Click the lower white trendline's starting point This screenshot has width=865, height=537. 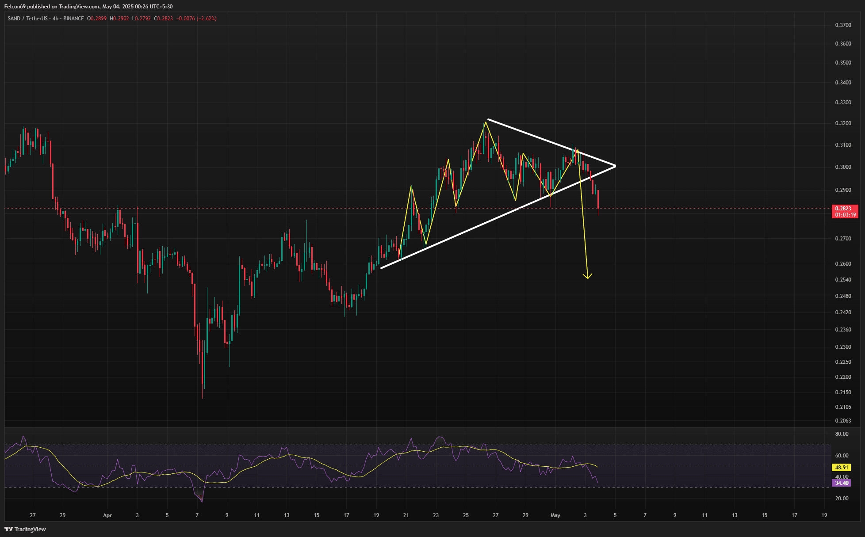tap(381, 268)
